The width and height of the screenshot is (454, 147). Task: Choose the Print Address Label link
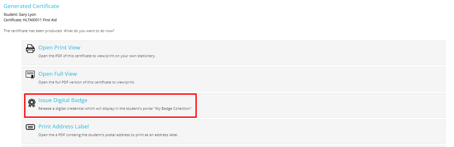click(63, 126)
